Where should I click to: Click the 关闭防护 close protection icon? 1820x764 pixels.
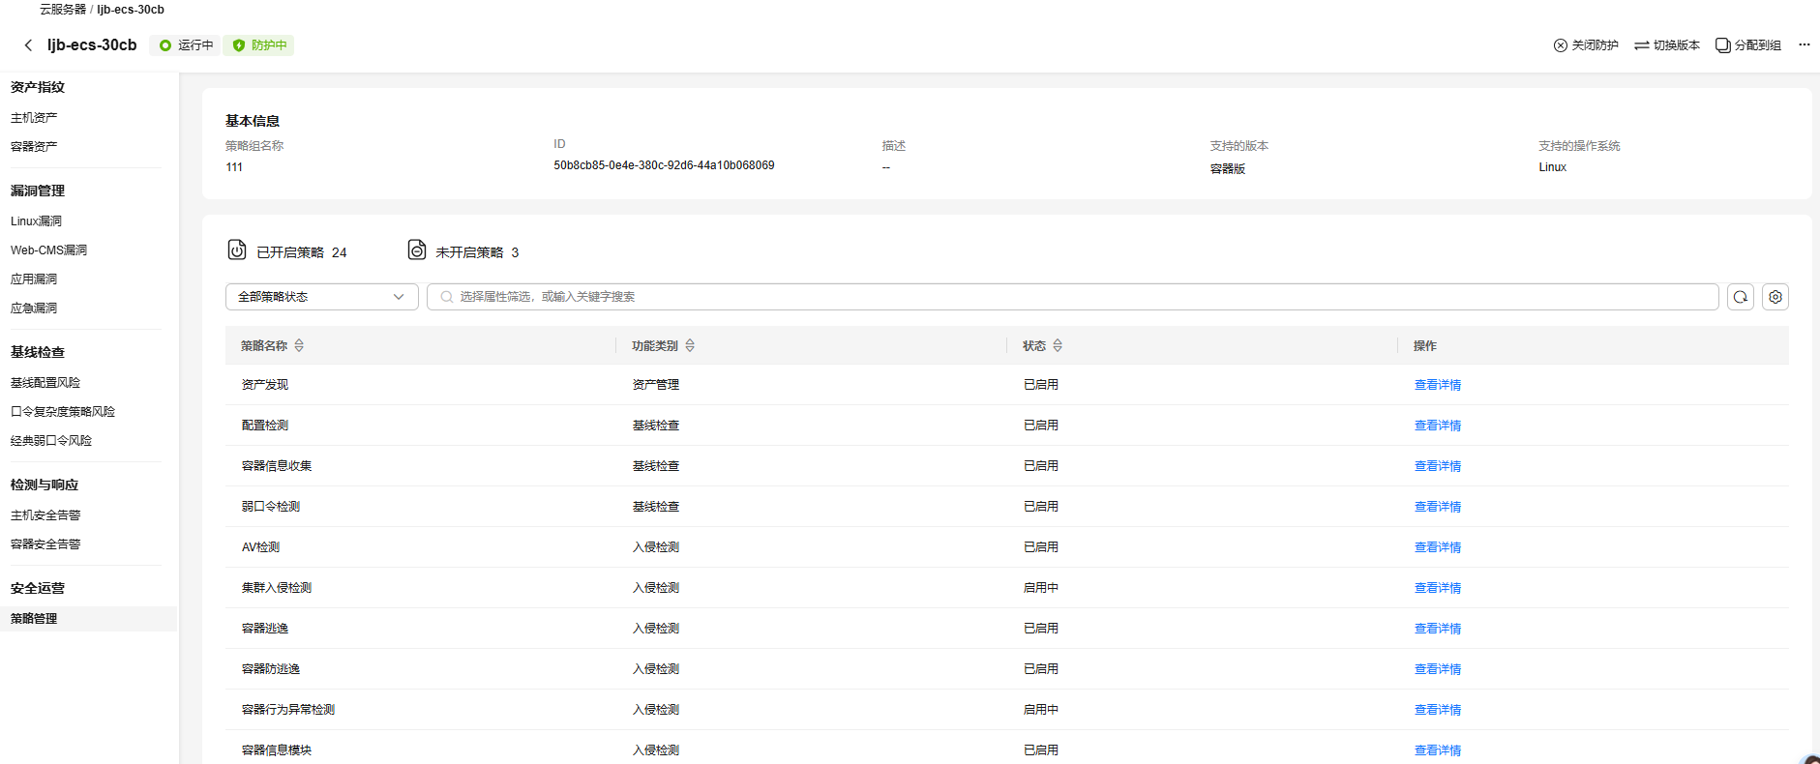click(1560, 45)
